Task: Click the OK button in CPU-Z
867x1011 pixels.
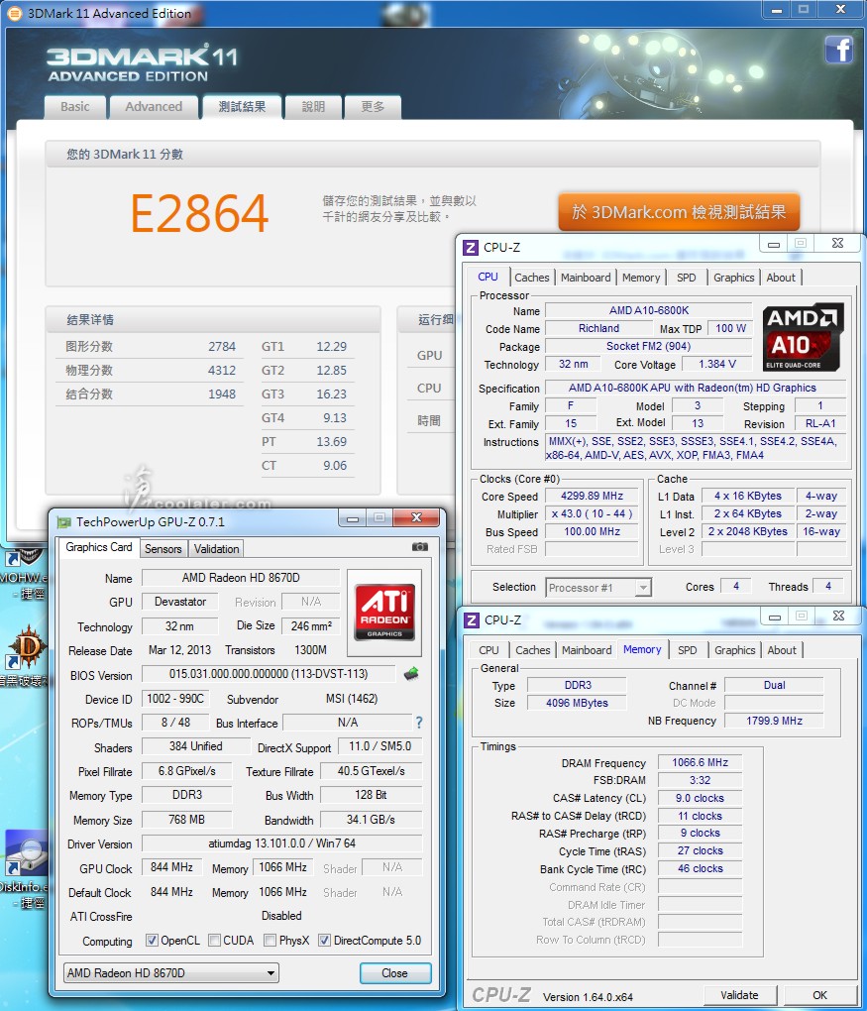Action: tap(819, 995)
